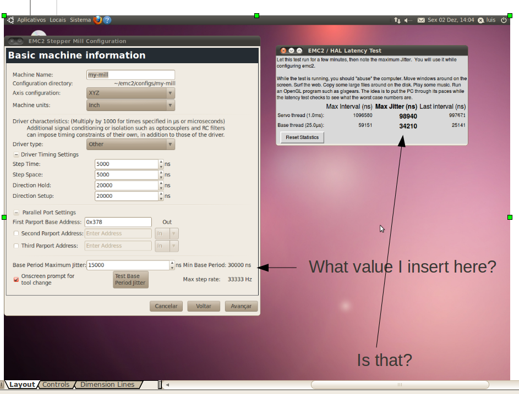Open the Third Parport In direction dropdown

pos(167,246)
